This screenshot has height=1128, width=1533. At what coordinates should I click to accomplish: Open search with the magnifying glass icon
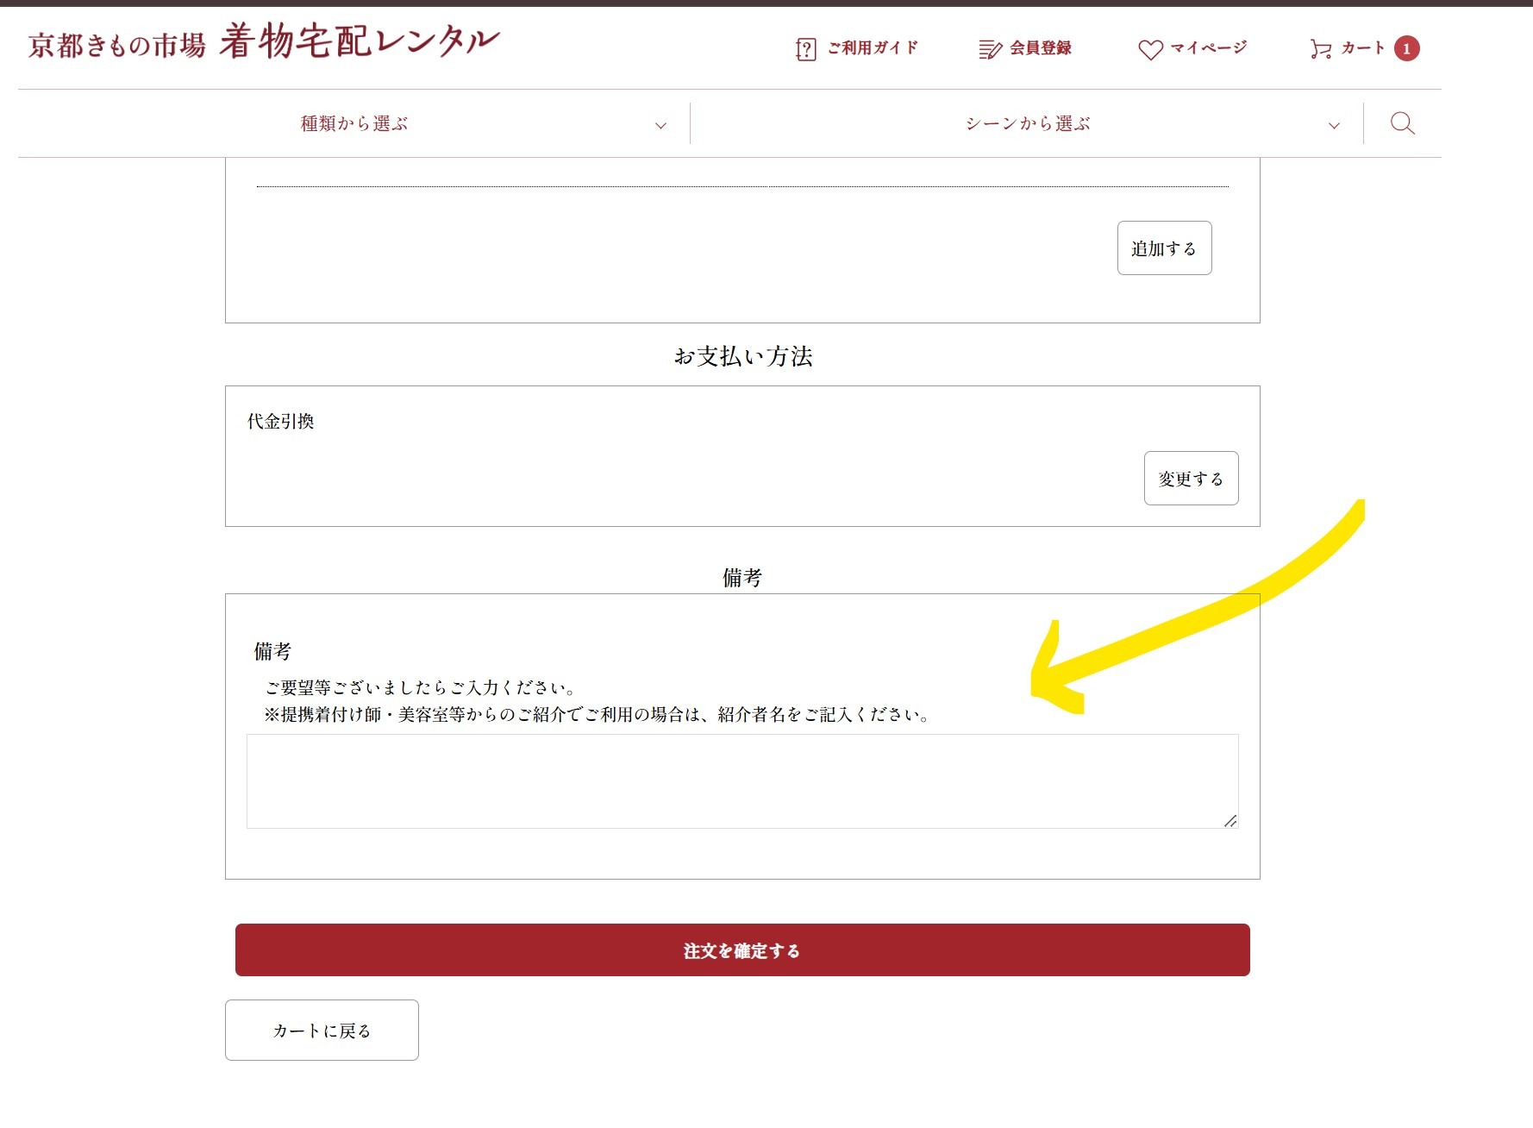coord(1402,123)
